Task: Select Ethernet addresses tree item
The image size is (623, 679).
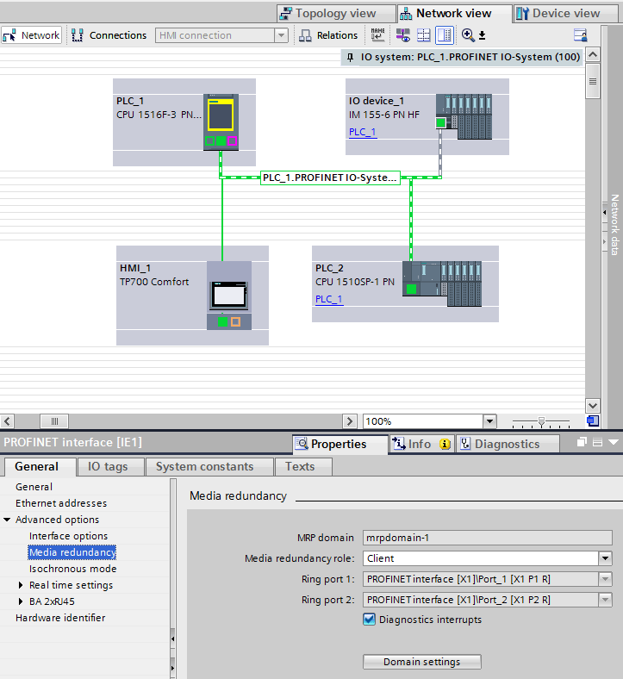Action: (x=61, y=503)
